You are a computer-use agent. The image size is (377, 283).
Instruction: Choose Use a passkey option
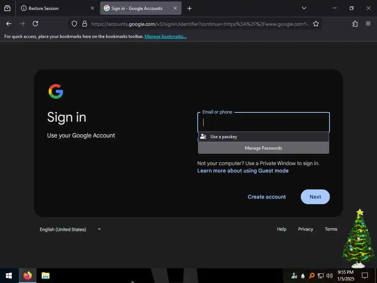click(263, 137)
